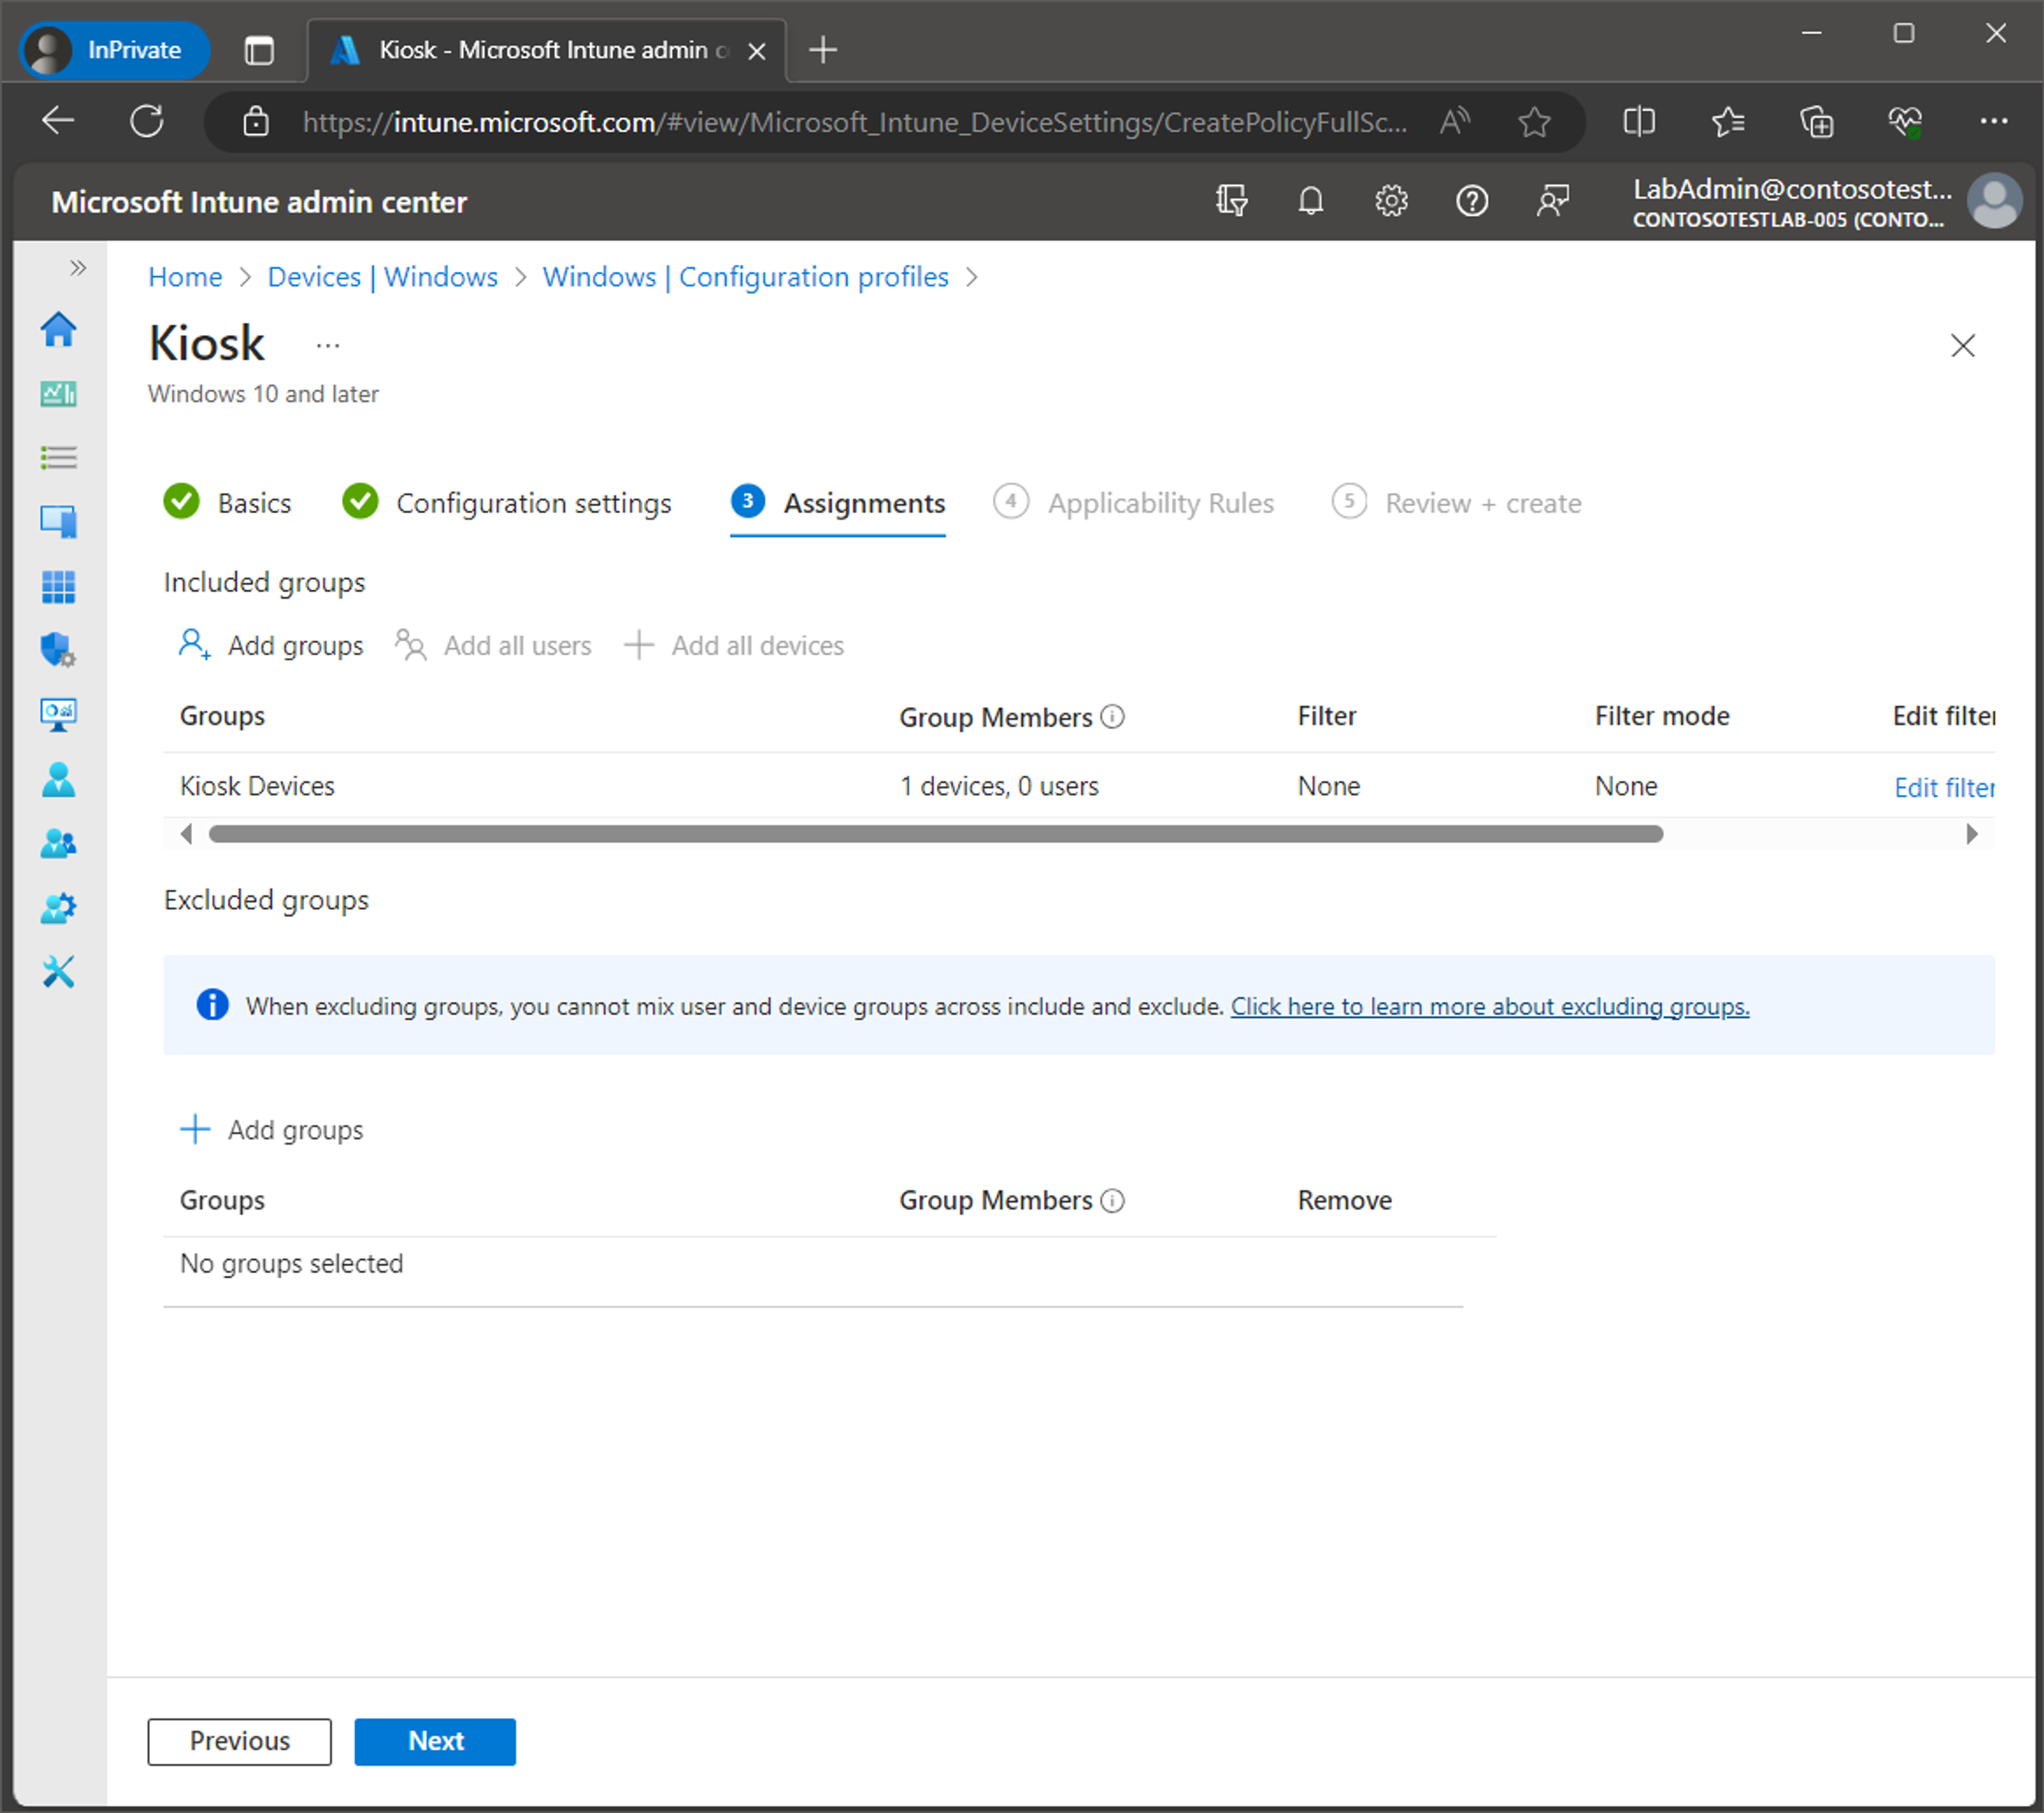Screen dimensions: 2044x1813
Task: Expand the left navigation menu chevrons
Action: pyautogui.click(x=78, y=268)
